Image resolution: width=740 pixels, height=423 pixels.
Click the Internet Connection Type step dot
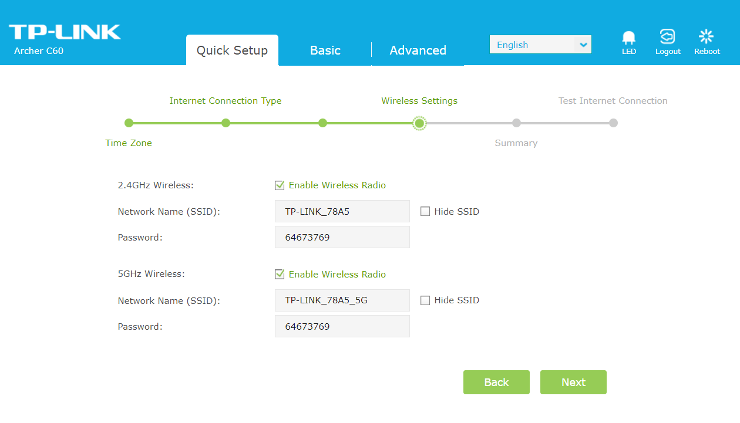[226, 123]
